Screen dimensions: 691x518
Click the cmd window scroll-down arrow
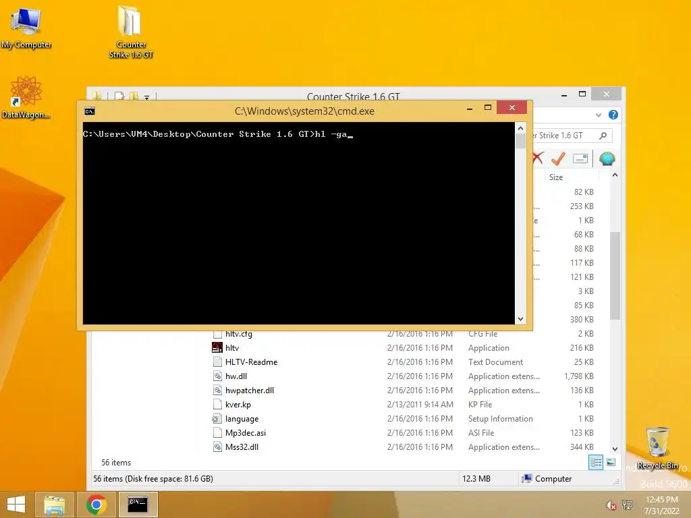tap(520, 319)
